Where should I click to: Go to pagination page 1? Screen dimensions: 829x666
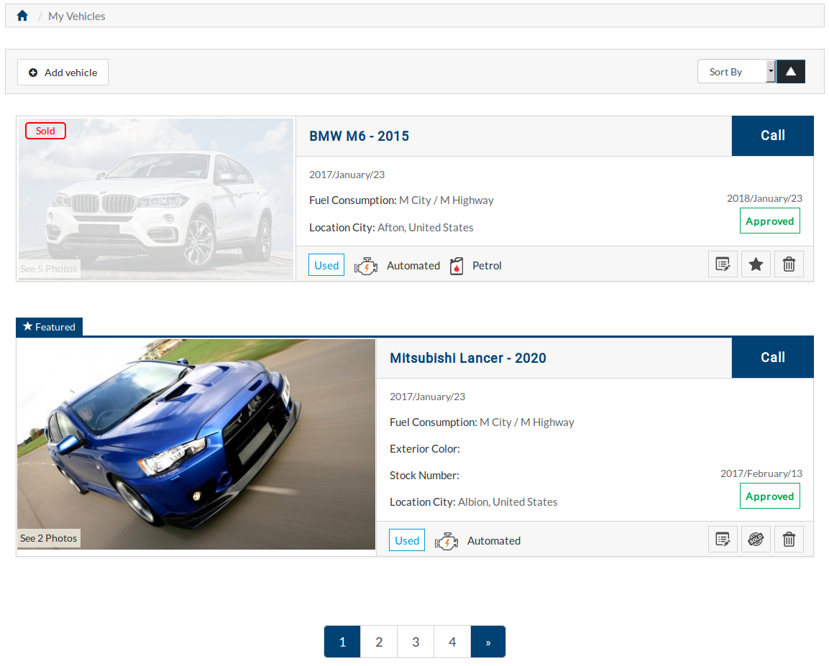(x=342, y=642)
